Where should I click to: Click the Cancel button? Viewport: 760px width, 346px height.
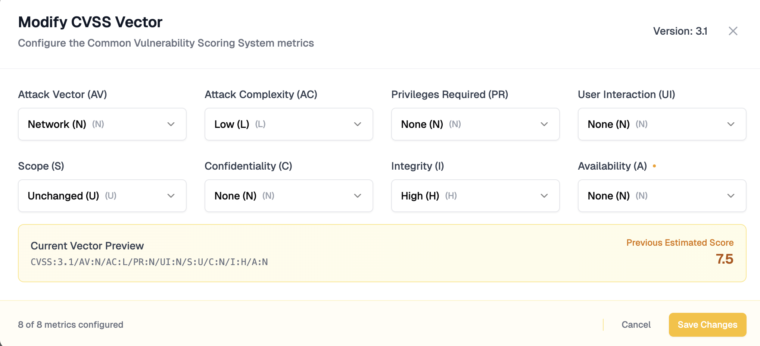636,325
